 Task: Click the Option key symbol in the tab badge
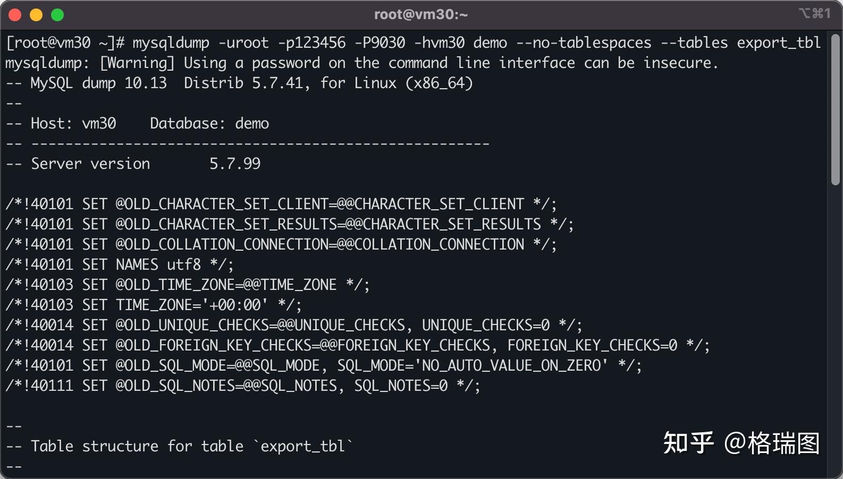[804, 14]
